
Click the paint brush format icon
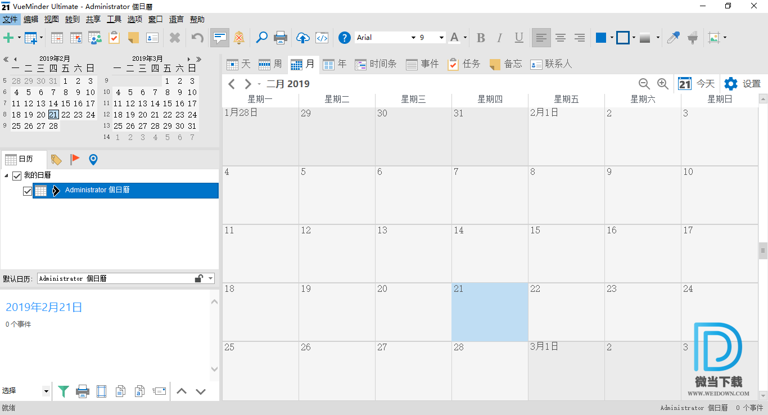693,38
